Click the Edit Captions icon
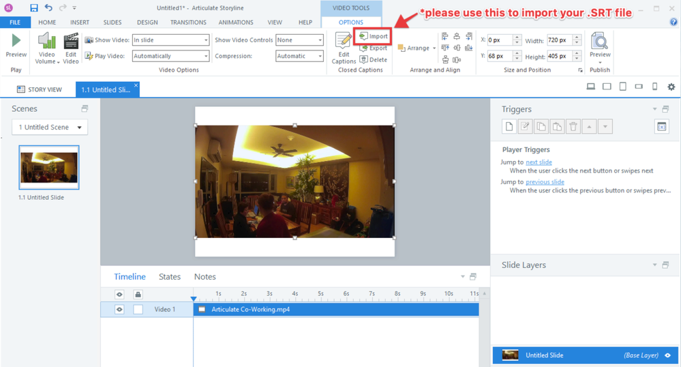This screenshot has height=367, width=681. pyautogui.click(x=344, y=40)
